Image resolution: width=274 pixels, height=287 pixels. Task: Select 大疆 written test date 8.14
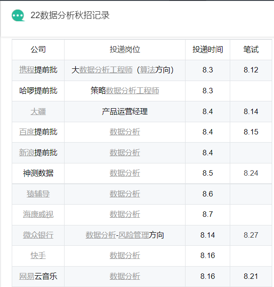[x=251, y=111]
